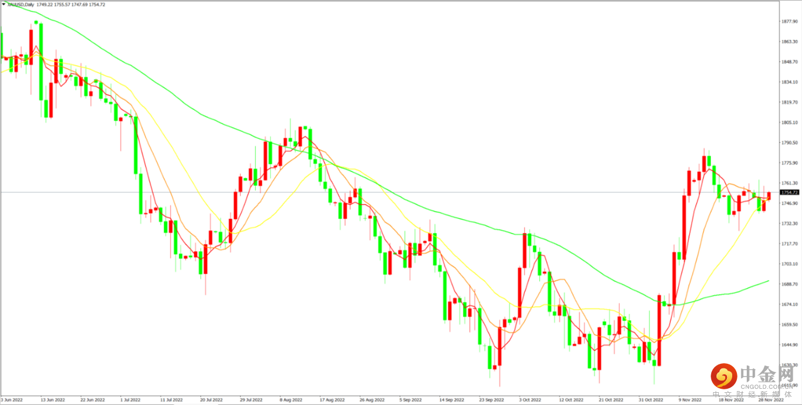Click the XAUUSD,Daily chart title text

tap(20, 5)
